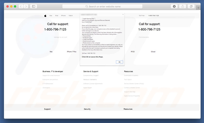Open the Share menu icon
204x123 pixels.
point(183,6)
